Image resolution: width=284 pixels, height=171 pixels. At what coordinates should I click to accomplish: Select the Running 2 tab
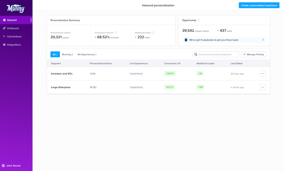pos(67,54)
